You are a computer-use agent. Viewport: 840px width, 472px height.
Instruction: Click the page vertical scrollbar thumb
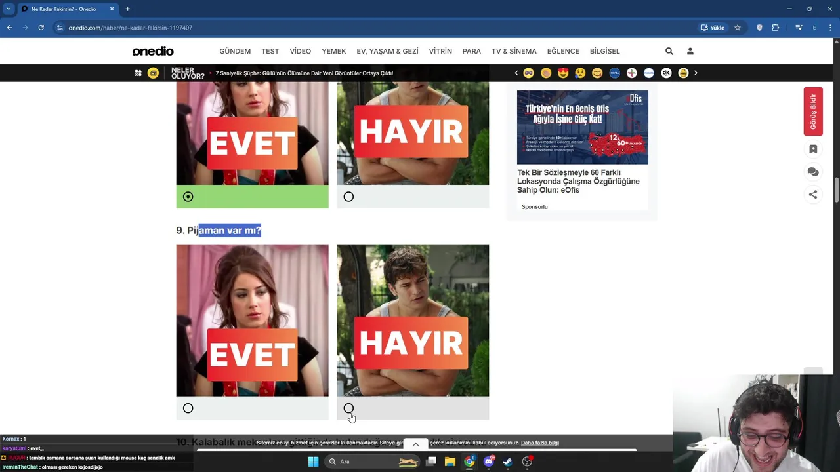[x=837, y=190]
